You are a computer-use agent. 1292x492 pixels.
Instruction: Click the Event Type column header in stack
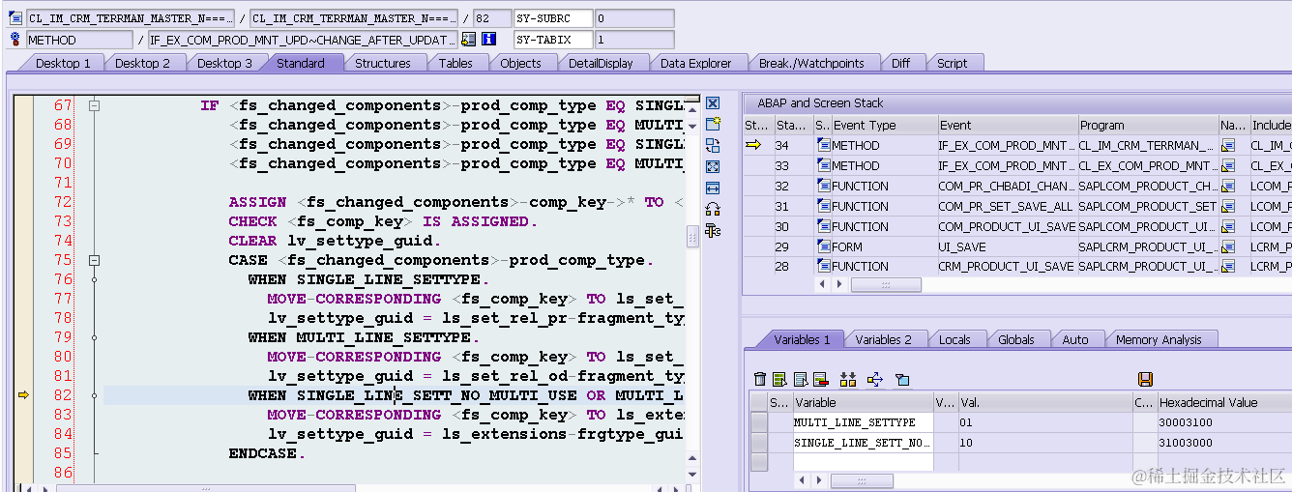(x=884, y=125)
